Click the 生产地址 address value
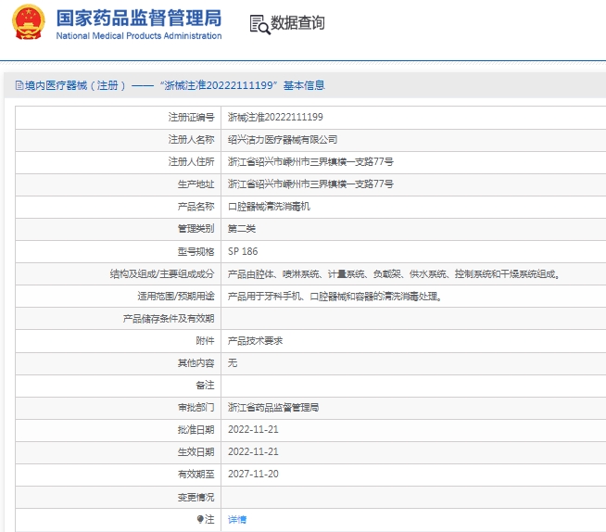Viewport: 606px width, 532px height. coord(310,184)
